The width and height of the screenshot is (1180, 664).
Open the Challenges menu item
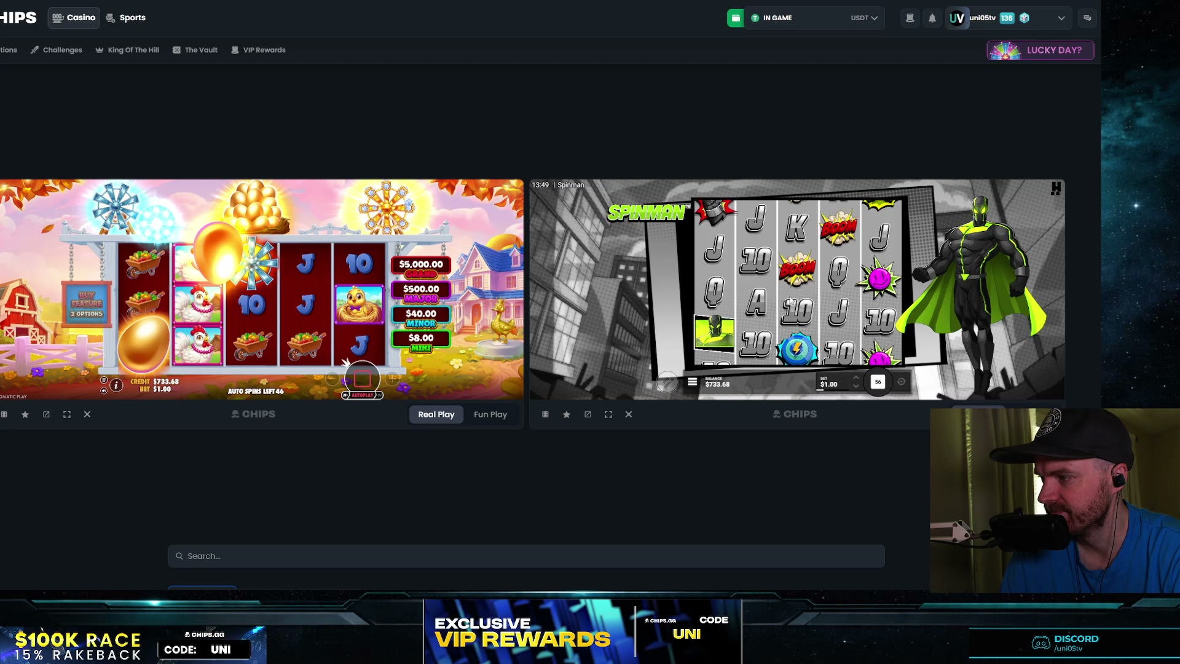pyautogui.click(x=56, y=50)
